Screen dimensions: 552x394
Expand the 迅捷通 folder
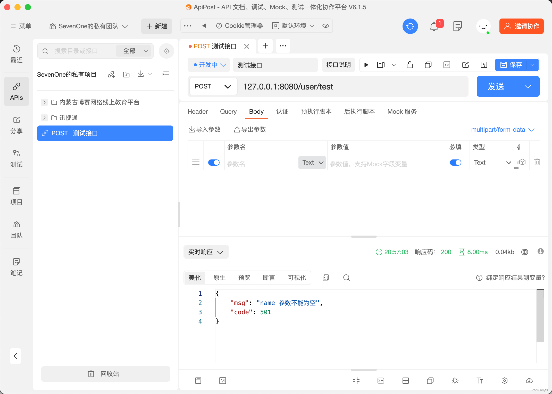click(44, 118)
